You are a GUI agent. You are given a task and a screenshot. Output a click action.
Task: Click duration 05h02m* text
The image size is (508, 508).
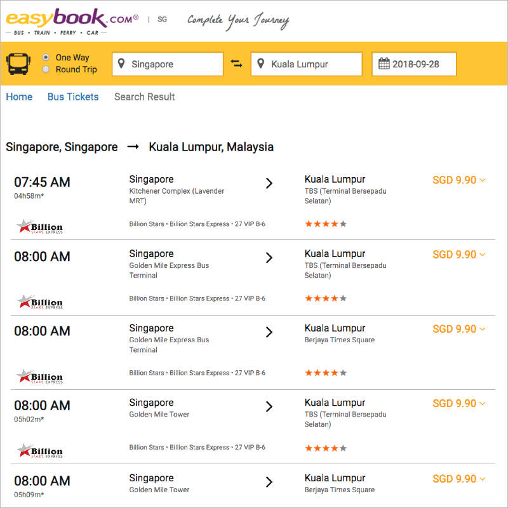click(29, 419)
